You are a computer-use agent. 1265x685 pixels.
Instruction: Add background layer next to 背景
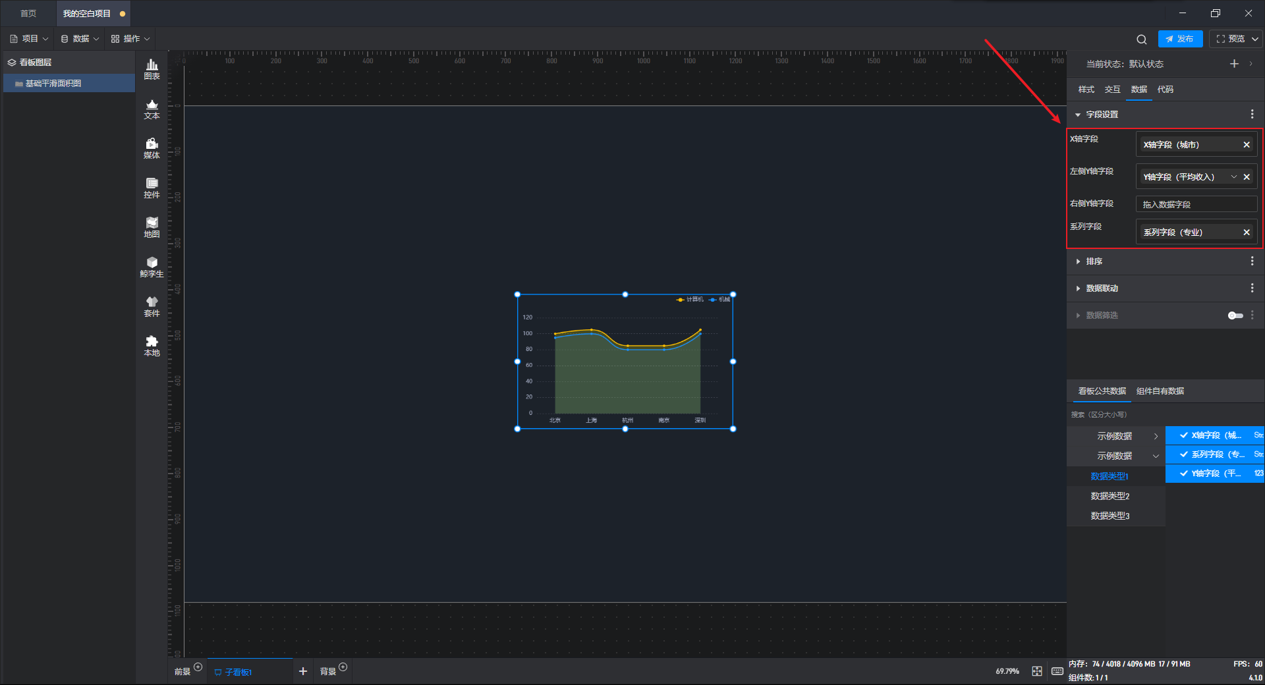point(343,667)
